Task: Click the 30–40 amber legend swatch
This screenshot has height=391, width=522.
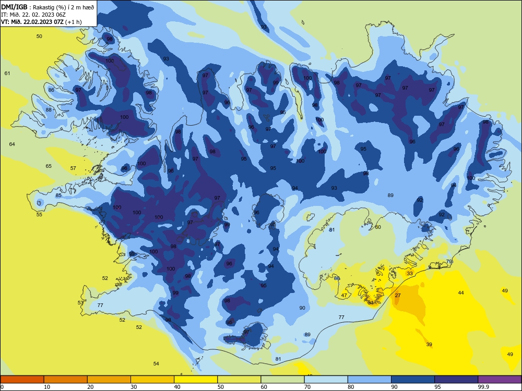Action: (x=152, y=380)
